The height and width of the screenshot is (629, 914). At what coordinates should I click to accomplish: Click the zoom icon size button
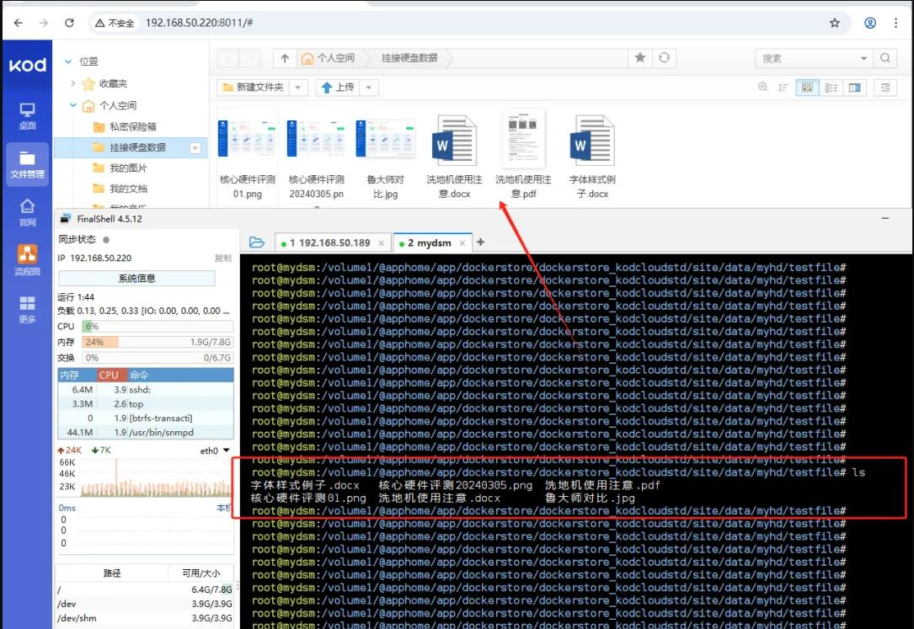[x=763, y=88]
